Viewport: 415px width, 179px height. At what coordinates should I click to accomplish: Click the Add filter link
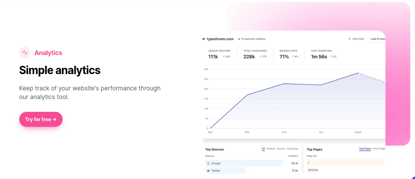[x=358, y=39]
